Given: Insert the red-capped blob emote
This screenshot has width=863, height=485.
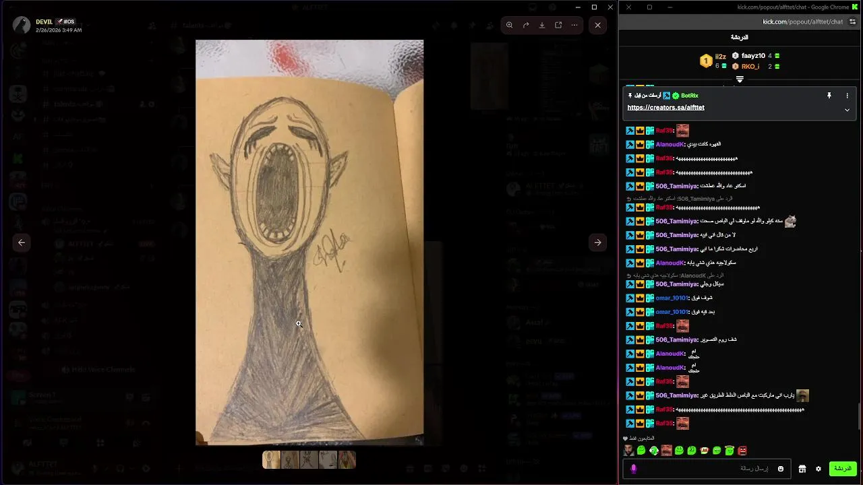Looking at the screenshot, I should 705,451.
